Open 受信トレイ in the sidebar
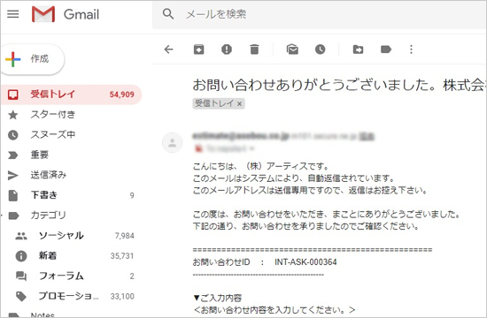 coord(71,95)
